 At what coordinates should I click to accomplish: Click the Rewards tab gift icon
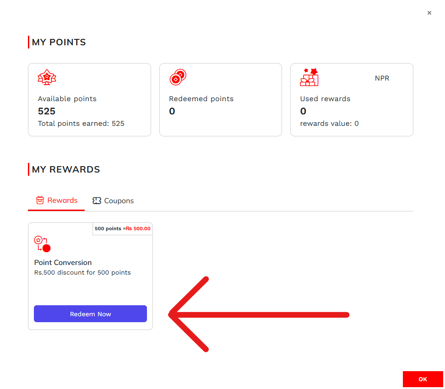[40, 200]
